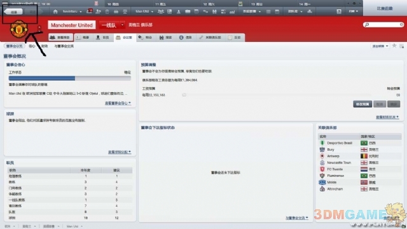Open the Molde club row icon
The width and height of the screenshot is (407, 229).
[x=322, y=183]
